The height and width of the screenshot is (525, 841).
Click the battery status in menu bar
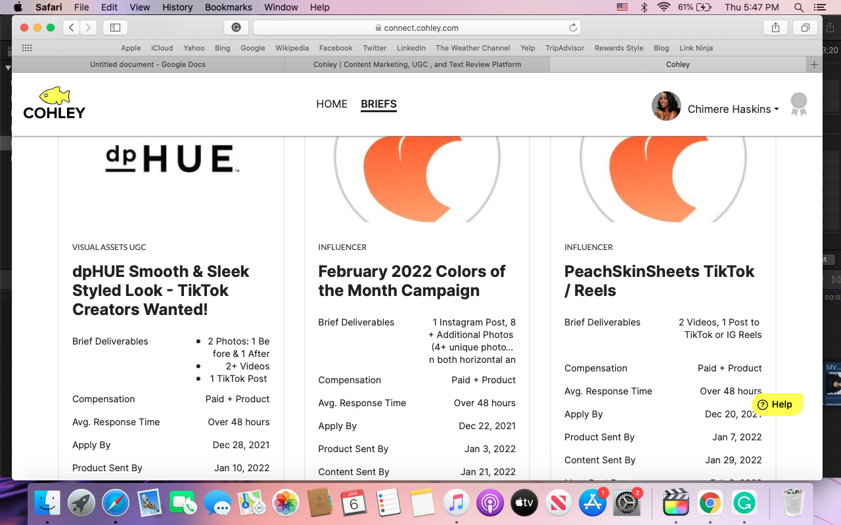[694, 7]
